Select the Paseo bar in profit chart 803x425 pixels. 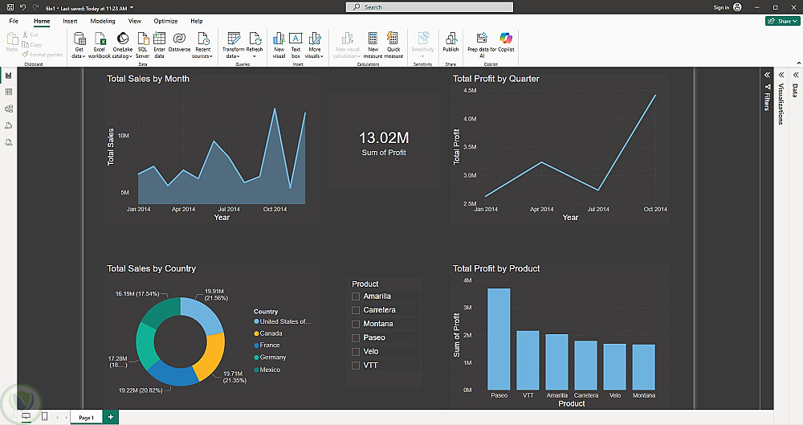point(499,339)
